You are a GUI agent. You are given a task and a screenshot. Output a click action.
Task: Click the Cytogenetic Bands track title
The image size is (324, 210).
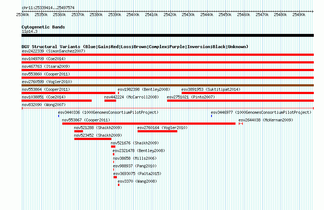(43, 27)
